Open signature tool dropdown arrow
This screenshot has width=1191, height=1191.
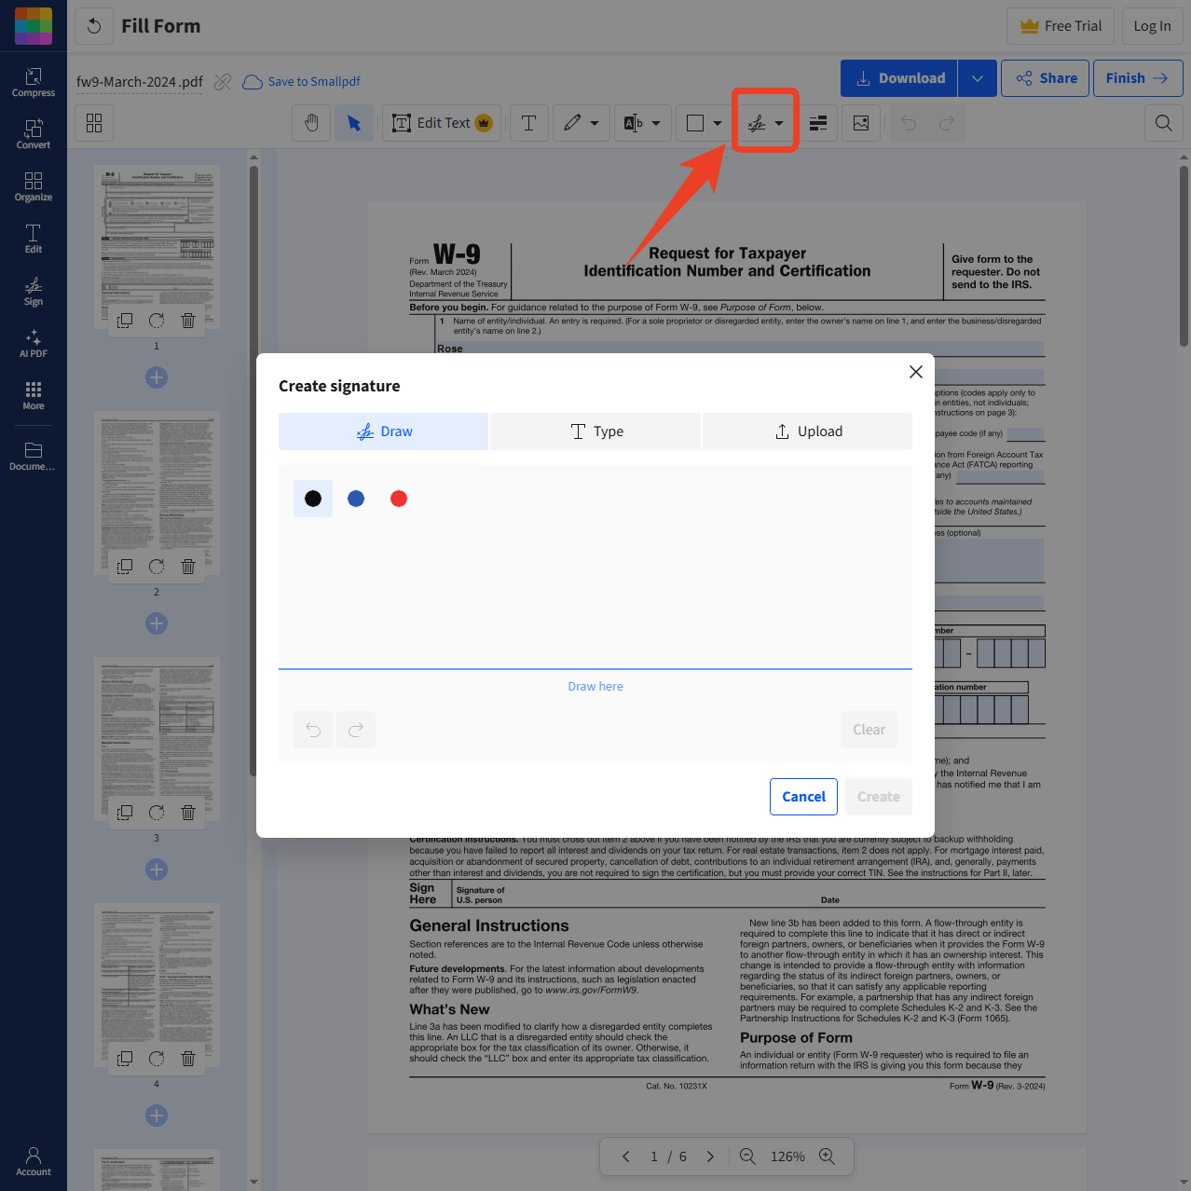[x=779, y=123]
